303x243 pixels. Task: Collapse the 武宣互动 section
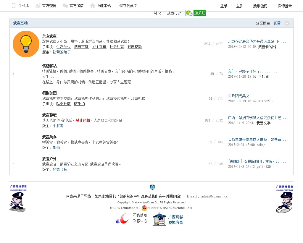tap(287, 23)
